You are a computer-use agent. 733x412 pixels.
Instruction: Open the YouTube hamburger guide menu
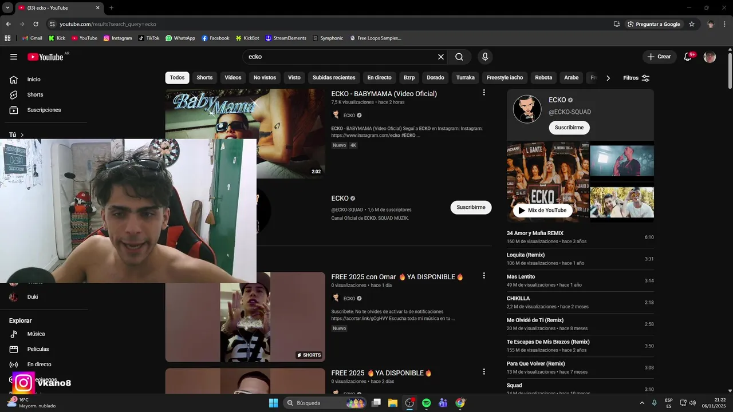pos(14,57)
